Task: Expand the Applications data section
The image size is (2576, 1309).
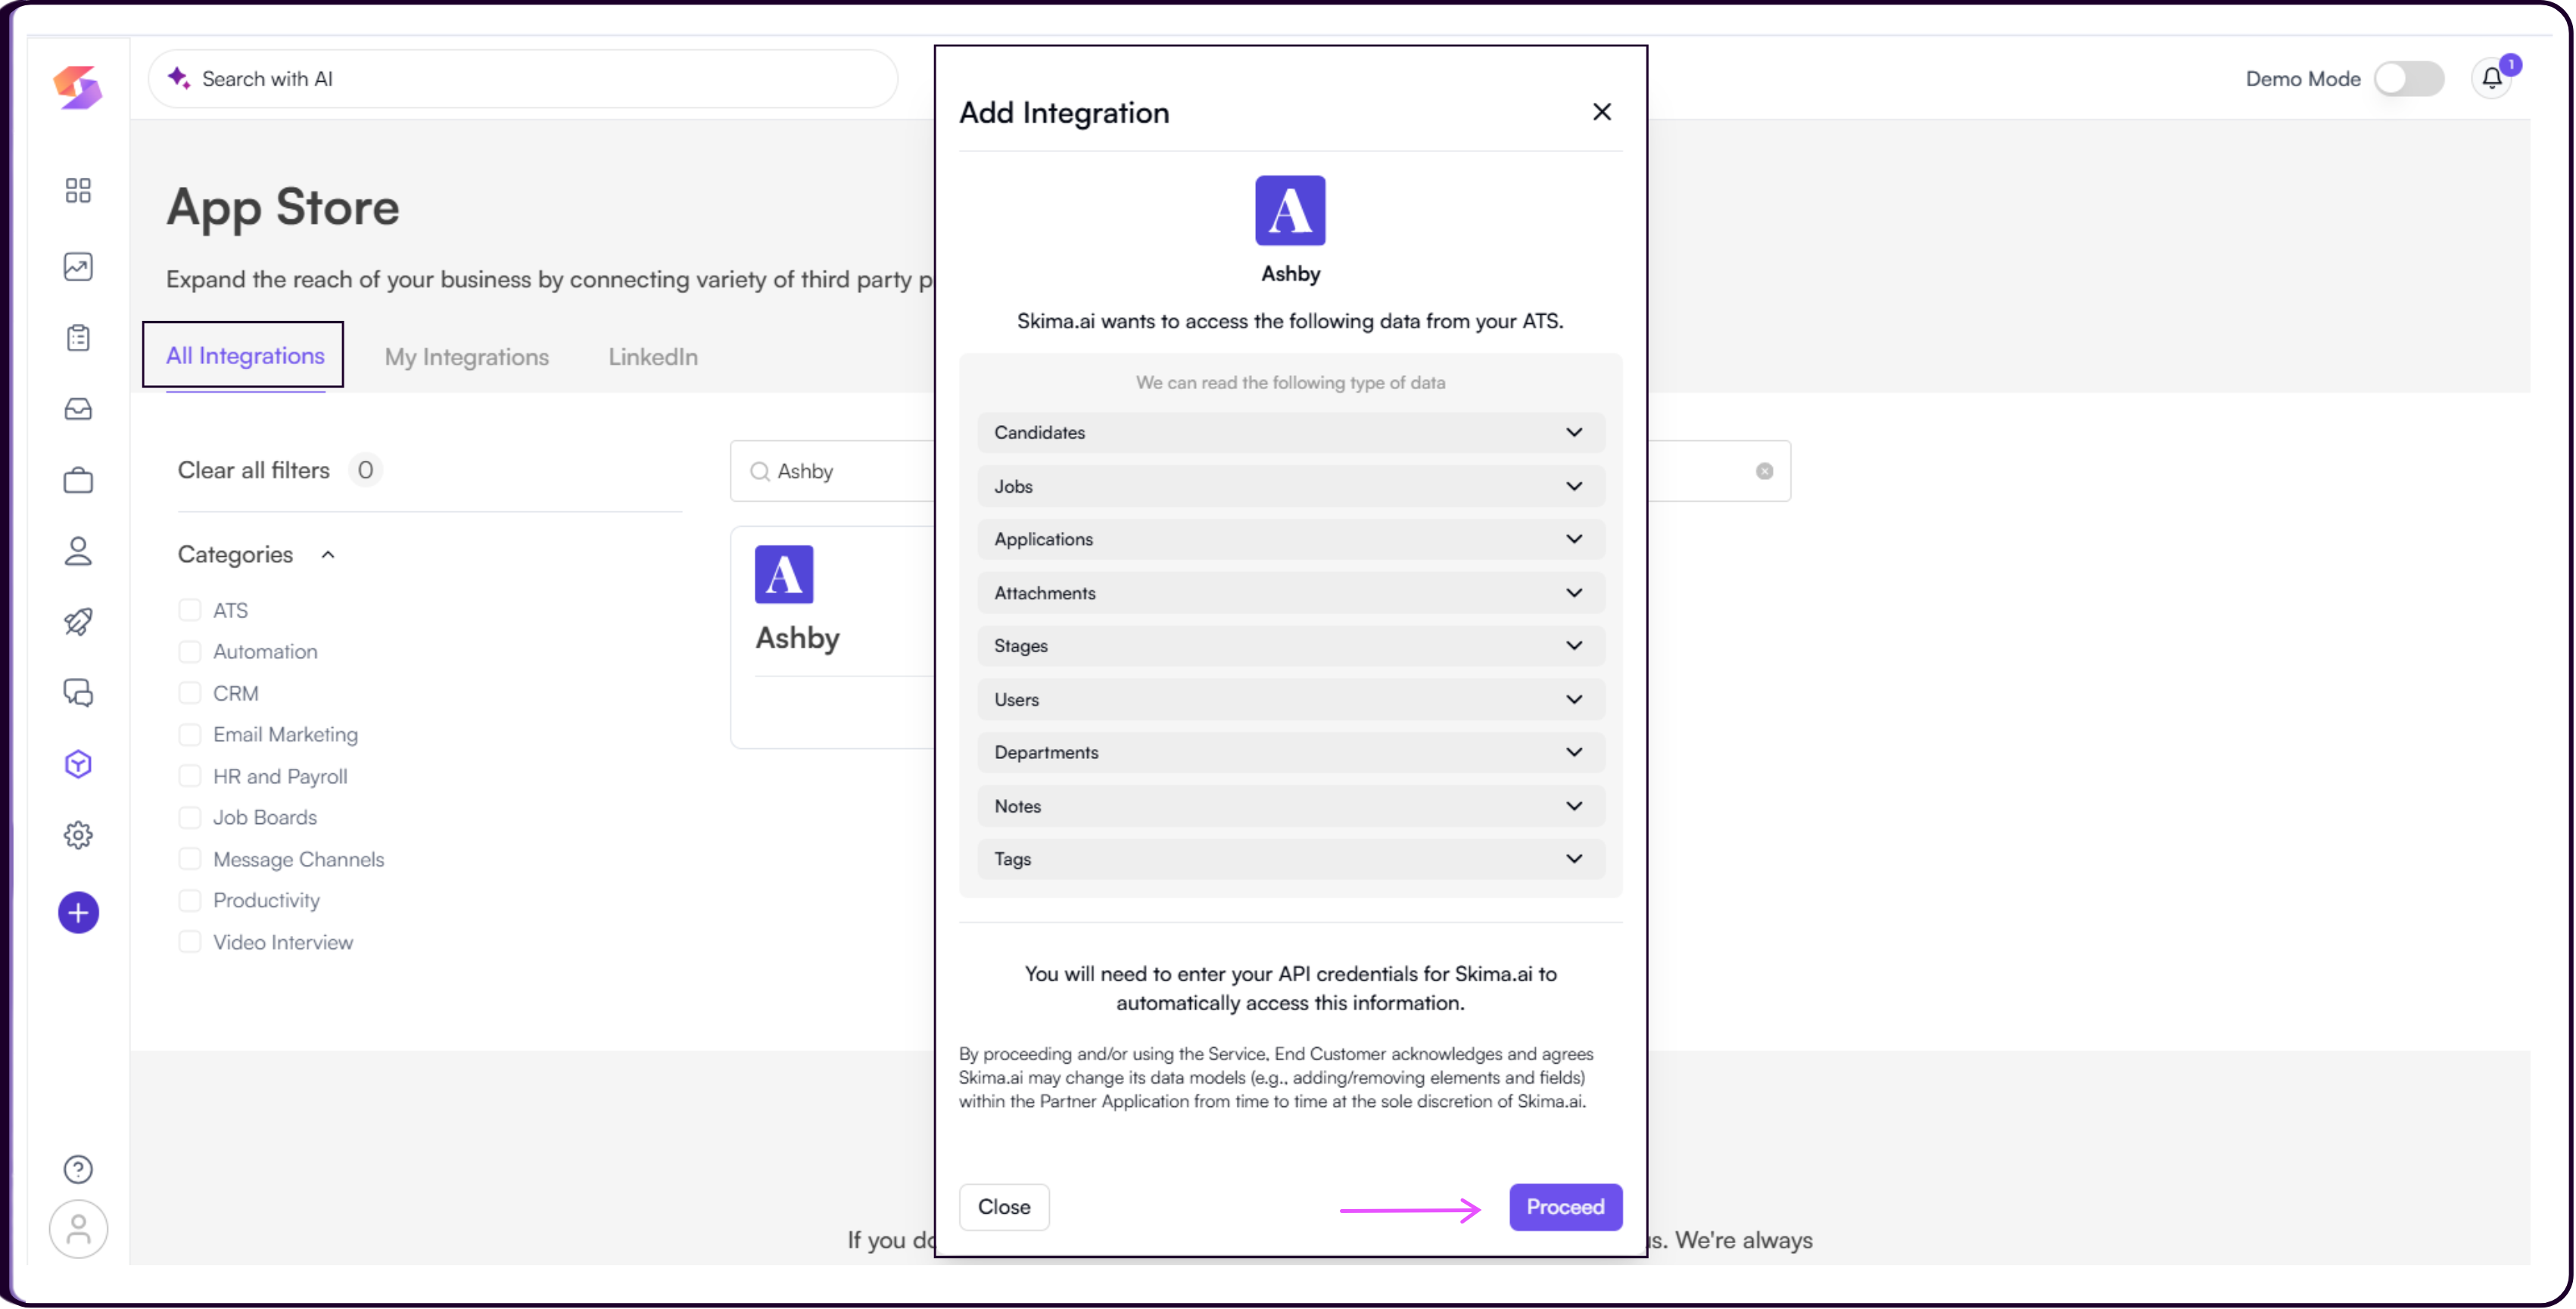Action: point(1290,539)
